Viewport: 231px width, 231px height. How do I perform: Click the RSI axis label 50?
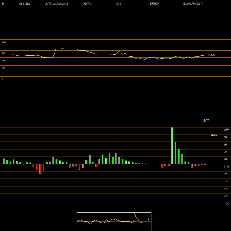(x=3, y=61)
